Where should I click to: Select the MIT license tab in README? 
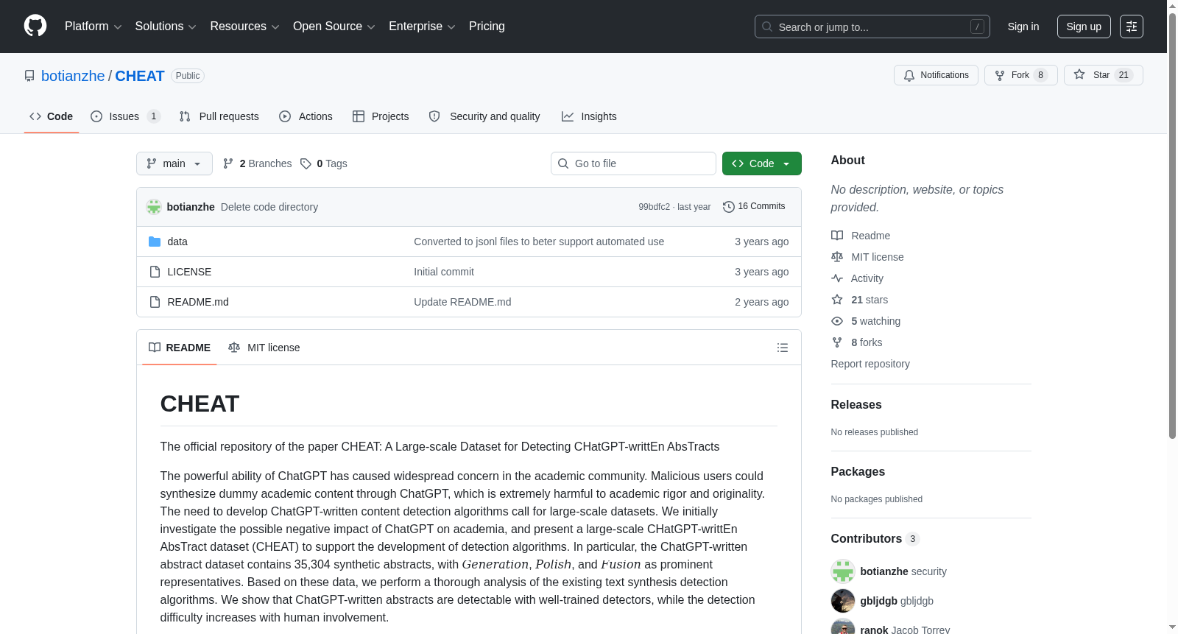[264, 348]
